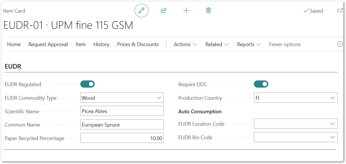Open the Actions menu
Viewport: 346px width, 164px height.
(185, 44)
